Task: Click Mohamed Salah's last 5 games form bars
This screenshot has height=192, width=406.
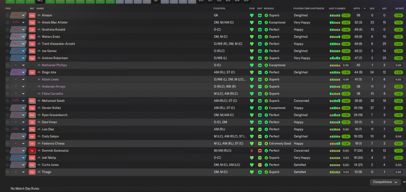Action: (x=335, y=101)
